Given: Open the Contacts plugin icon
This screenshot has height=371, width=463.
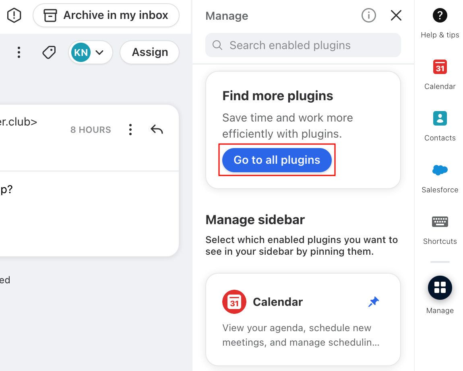Looking at the screenshot, I should [x=440, y=118].
